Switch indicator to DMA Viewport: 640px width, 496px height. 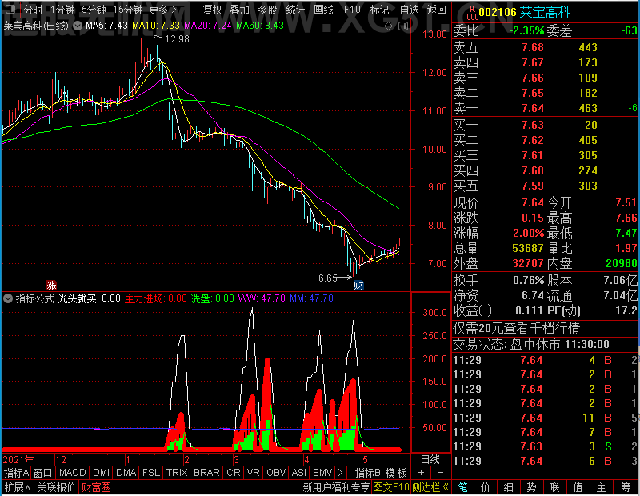coord(126,473)
